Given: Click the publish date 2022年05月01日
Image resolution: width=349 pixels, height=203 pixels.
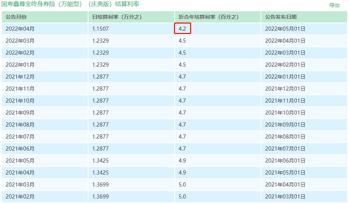Looking at the screenshot, I should (285, 29).
